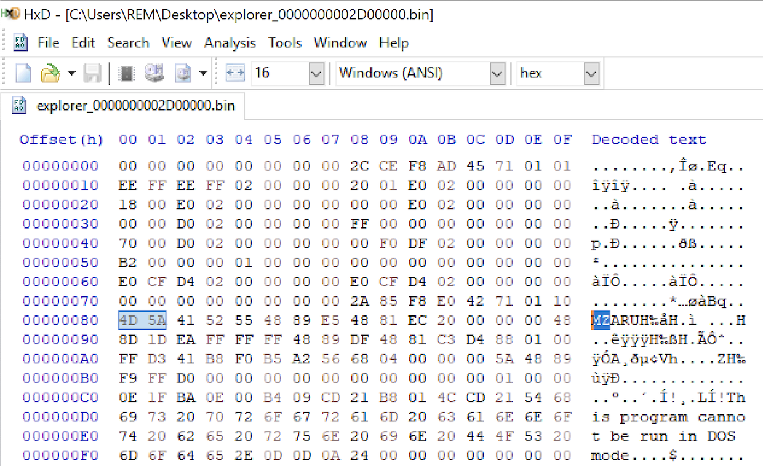Click the bytes-per-row width icon
The width and height of the screenshot is (763, 466).
[x=236, y=73]
